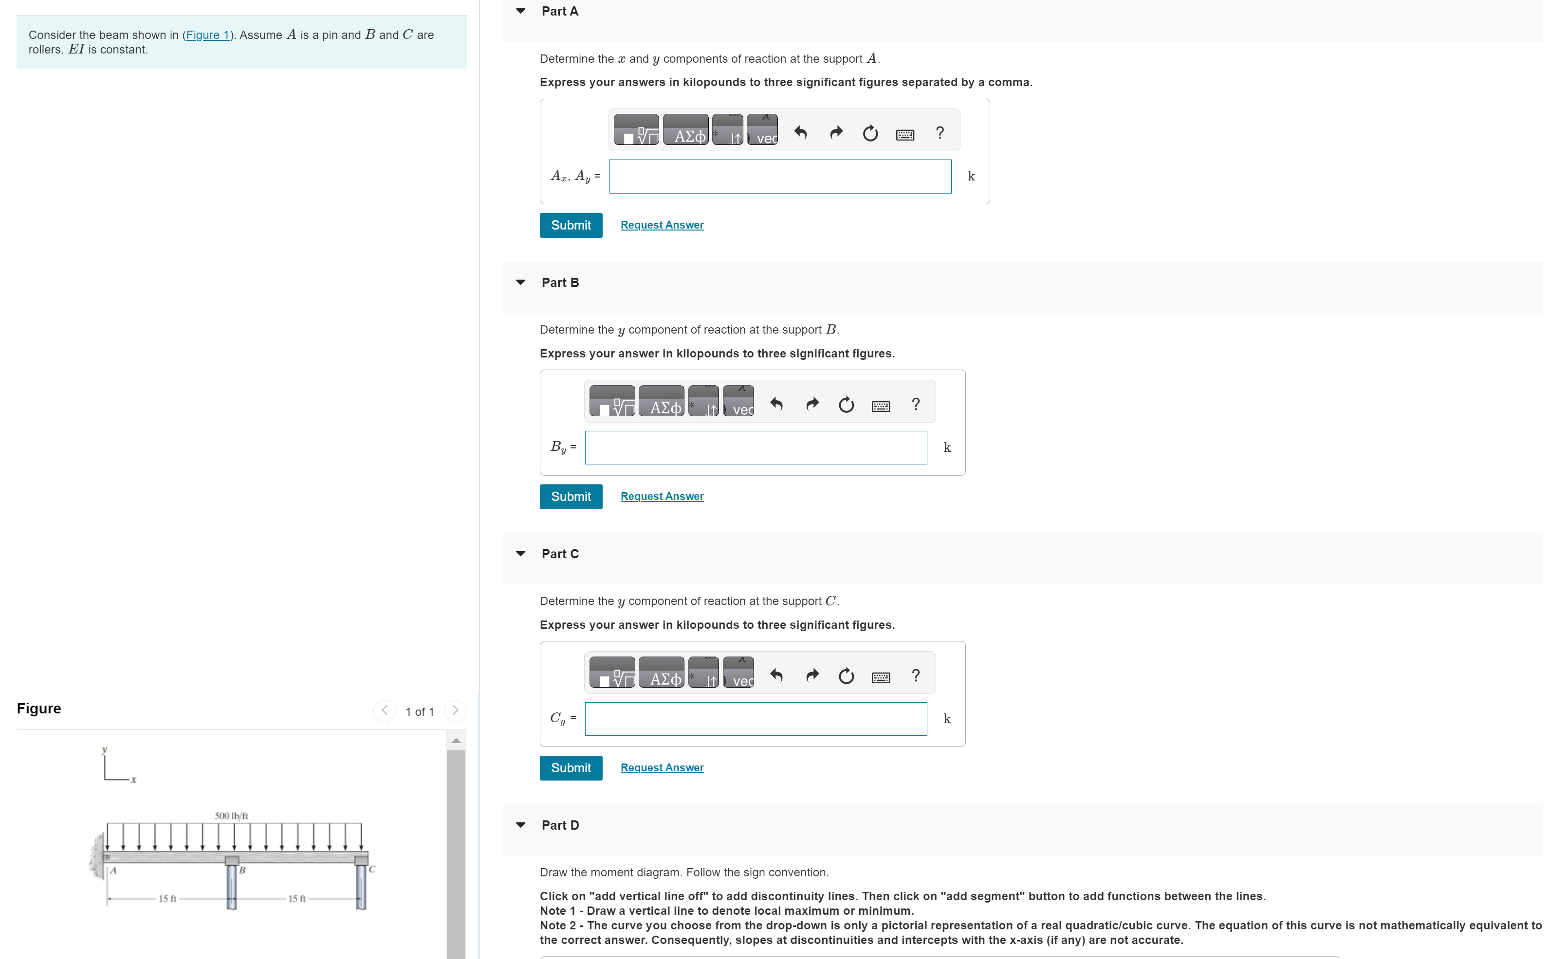
Task: Click the undo arrow in Part C toolbar
Action: (x=776, y=675)
